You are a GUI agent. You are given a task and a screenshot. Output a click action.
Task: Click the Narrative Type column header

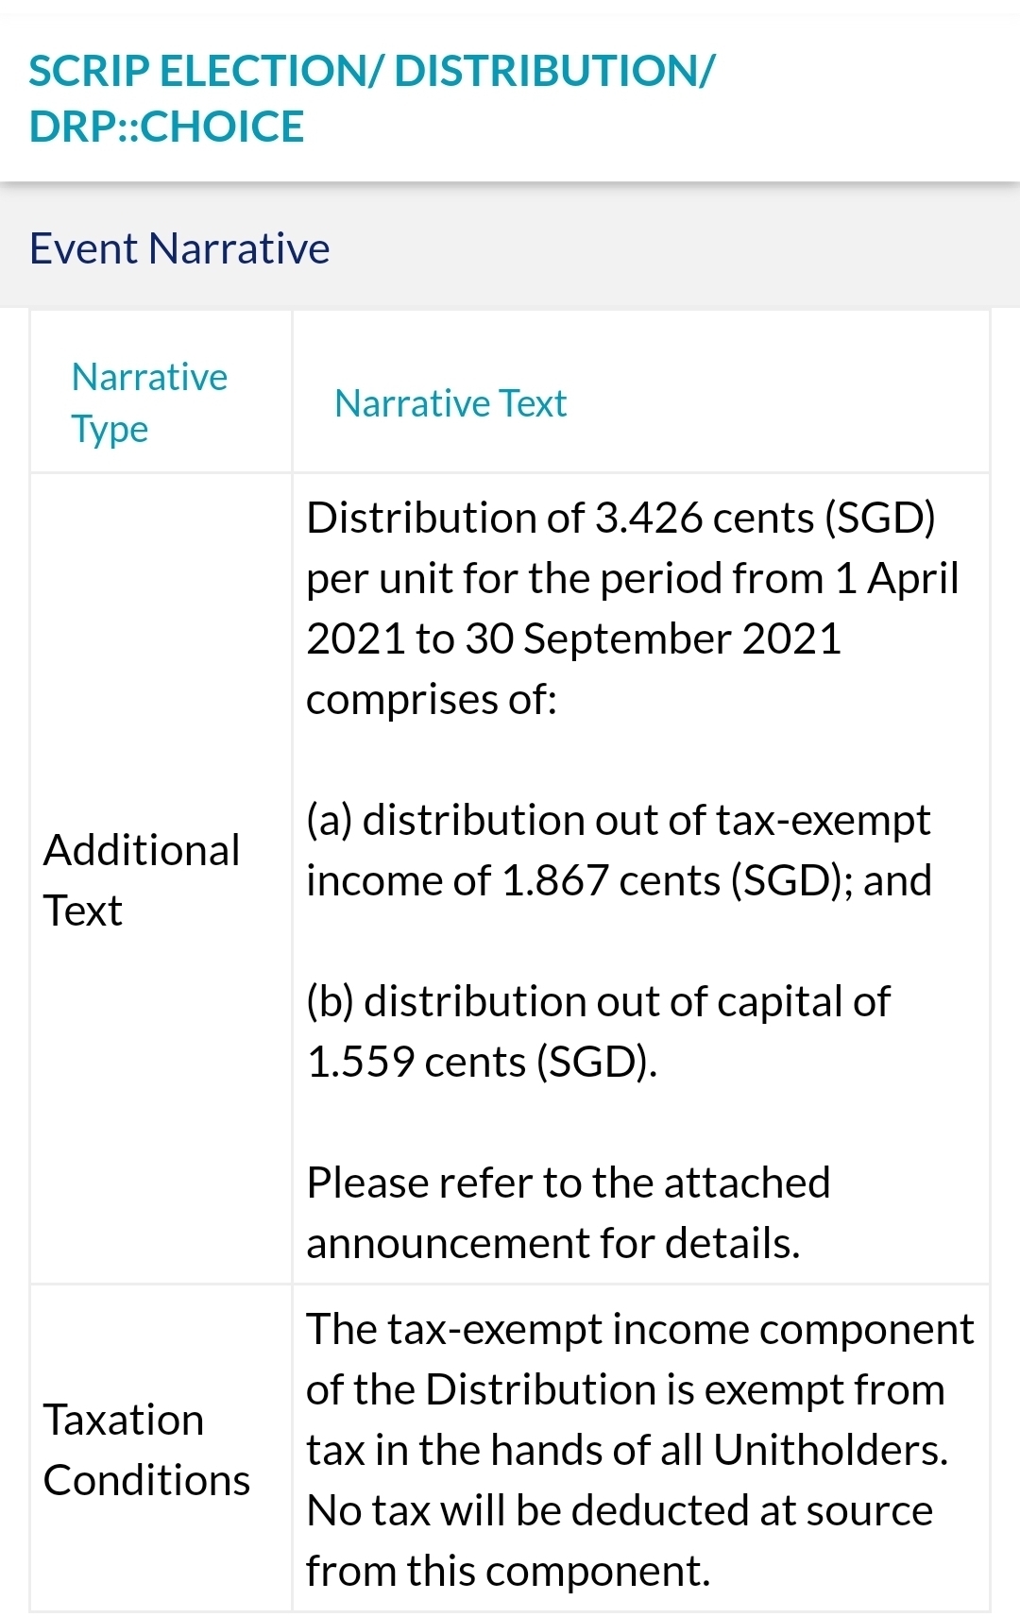coord(149,402)
